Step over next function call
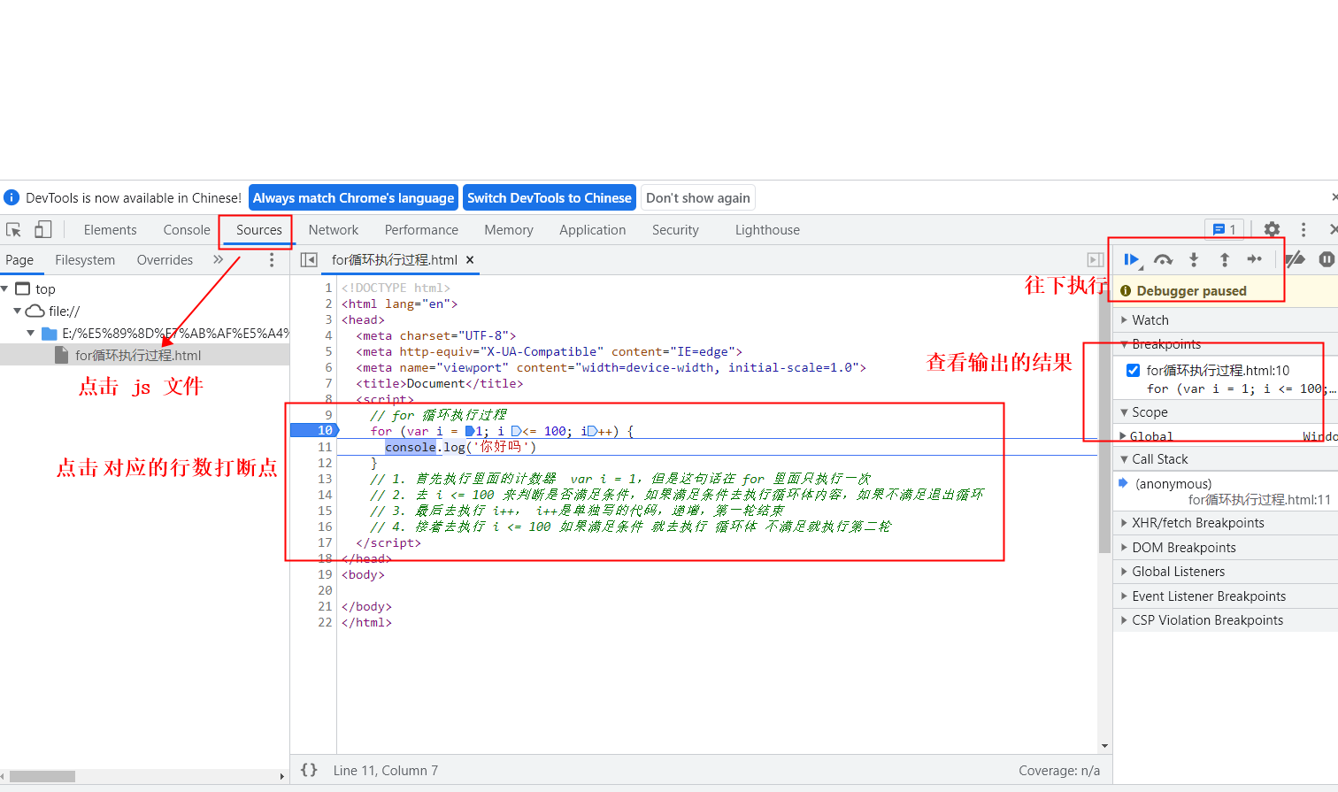1338x792 pixels. tap(1163, 259)
